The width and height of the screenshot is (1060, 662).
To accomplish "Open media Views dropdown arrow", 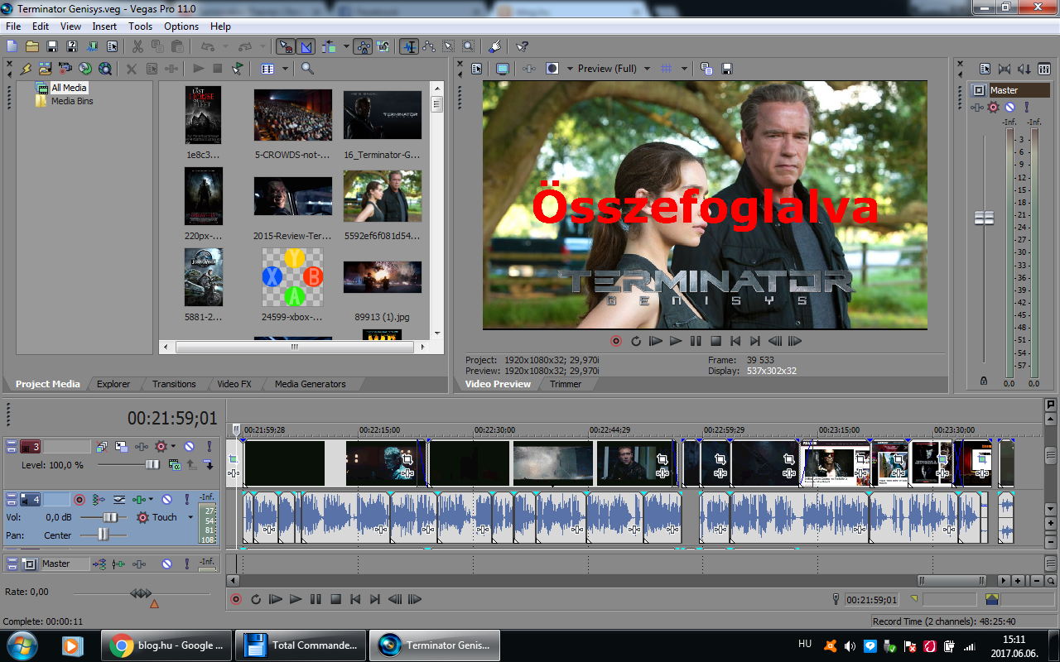I will point(286,69).
